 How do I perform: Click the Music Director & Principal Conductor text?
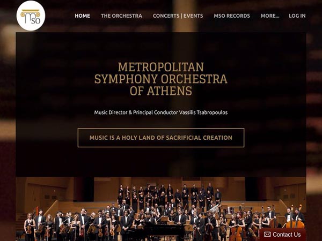pos(136,112)
